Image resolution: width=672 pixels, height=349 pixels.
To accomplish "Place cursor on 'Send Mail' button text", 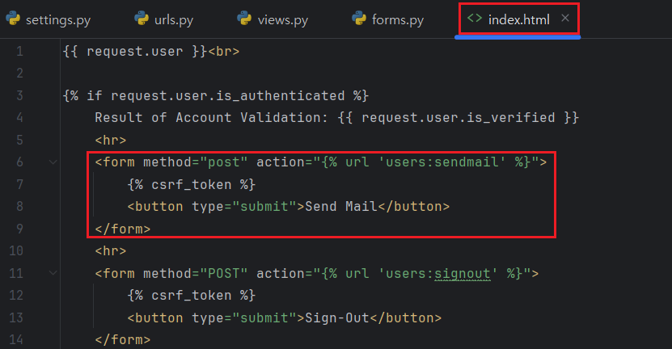I will [x=340, y=207].
